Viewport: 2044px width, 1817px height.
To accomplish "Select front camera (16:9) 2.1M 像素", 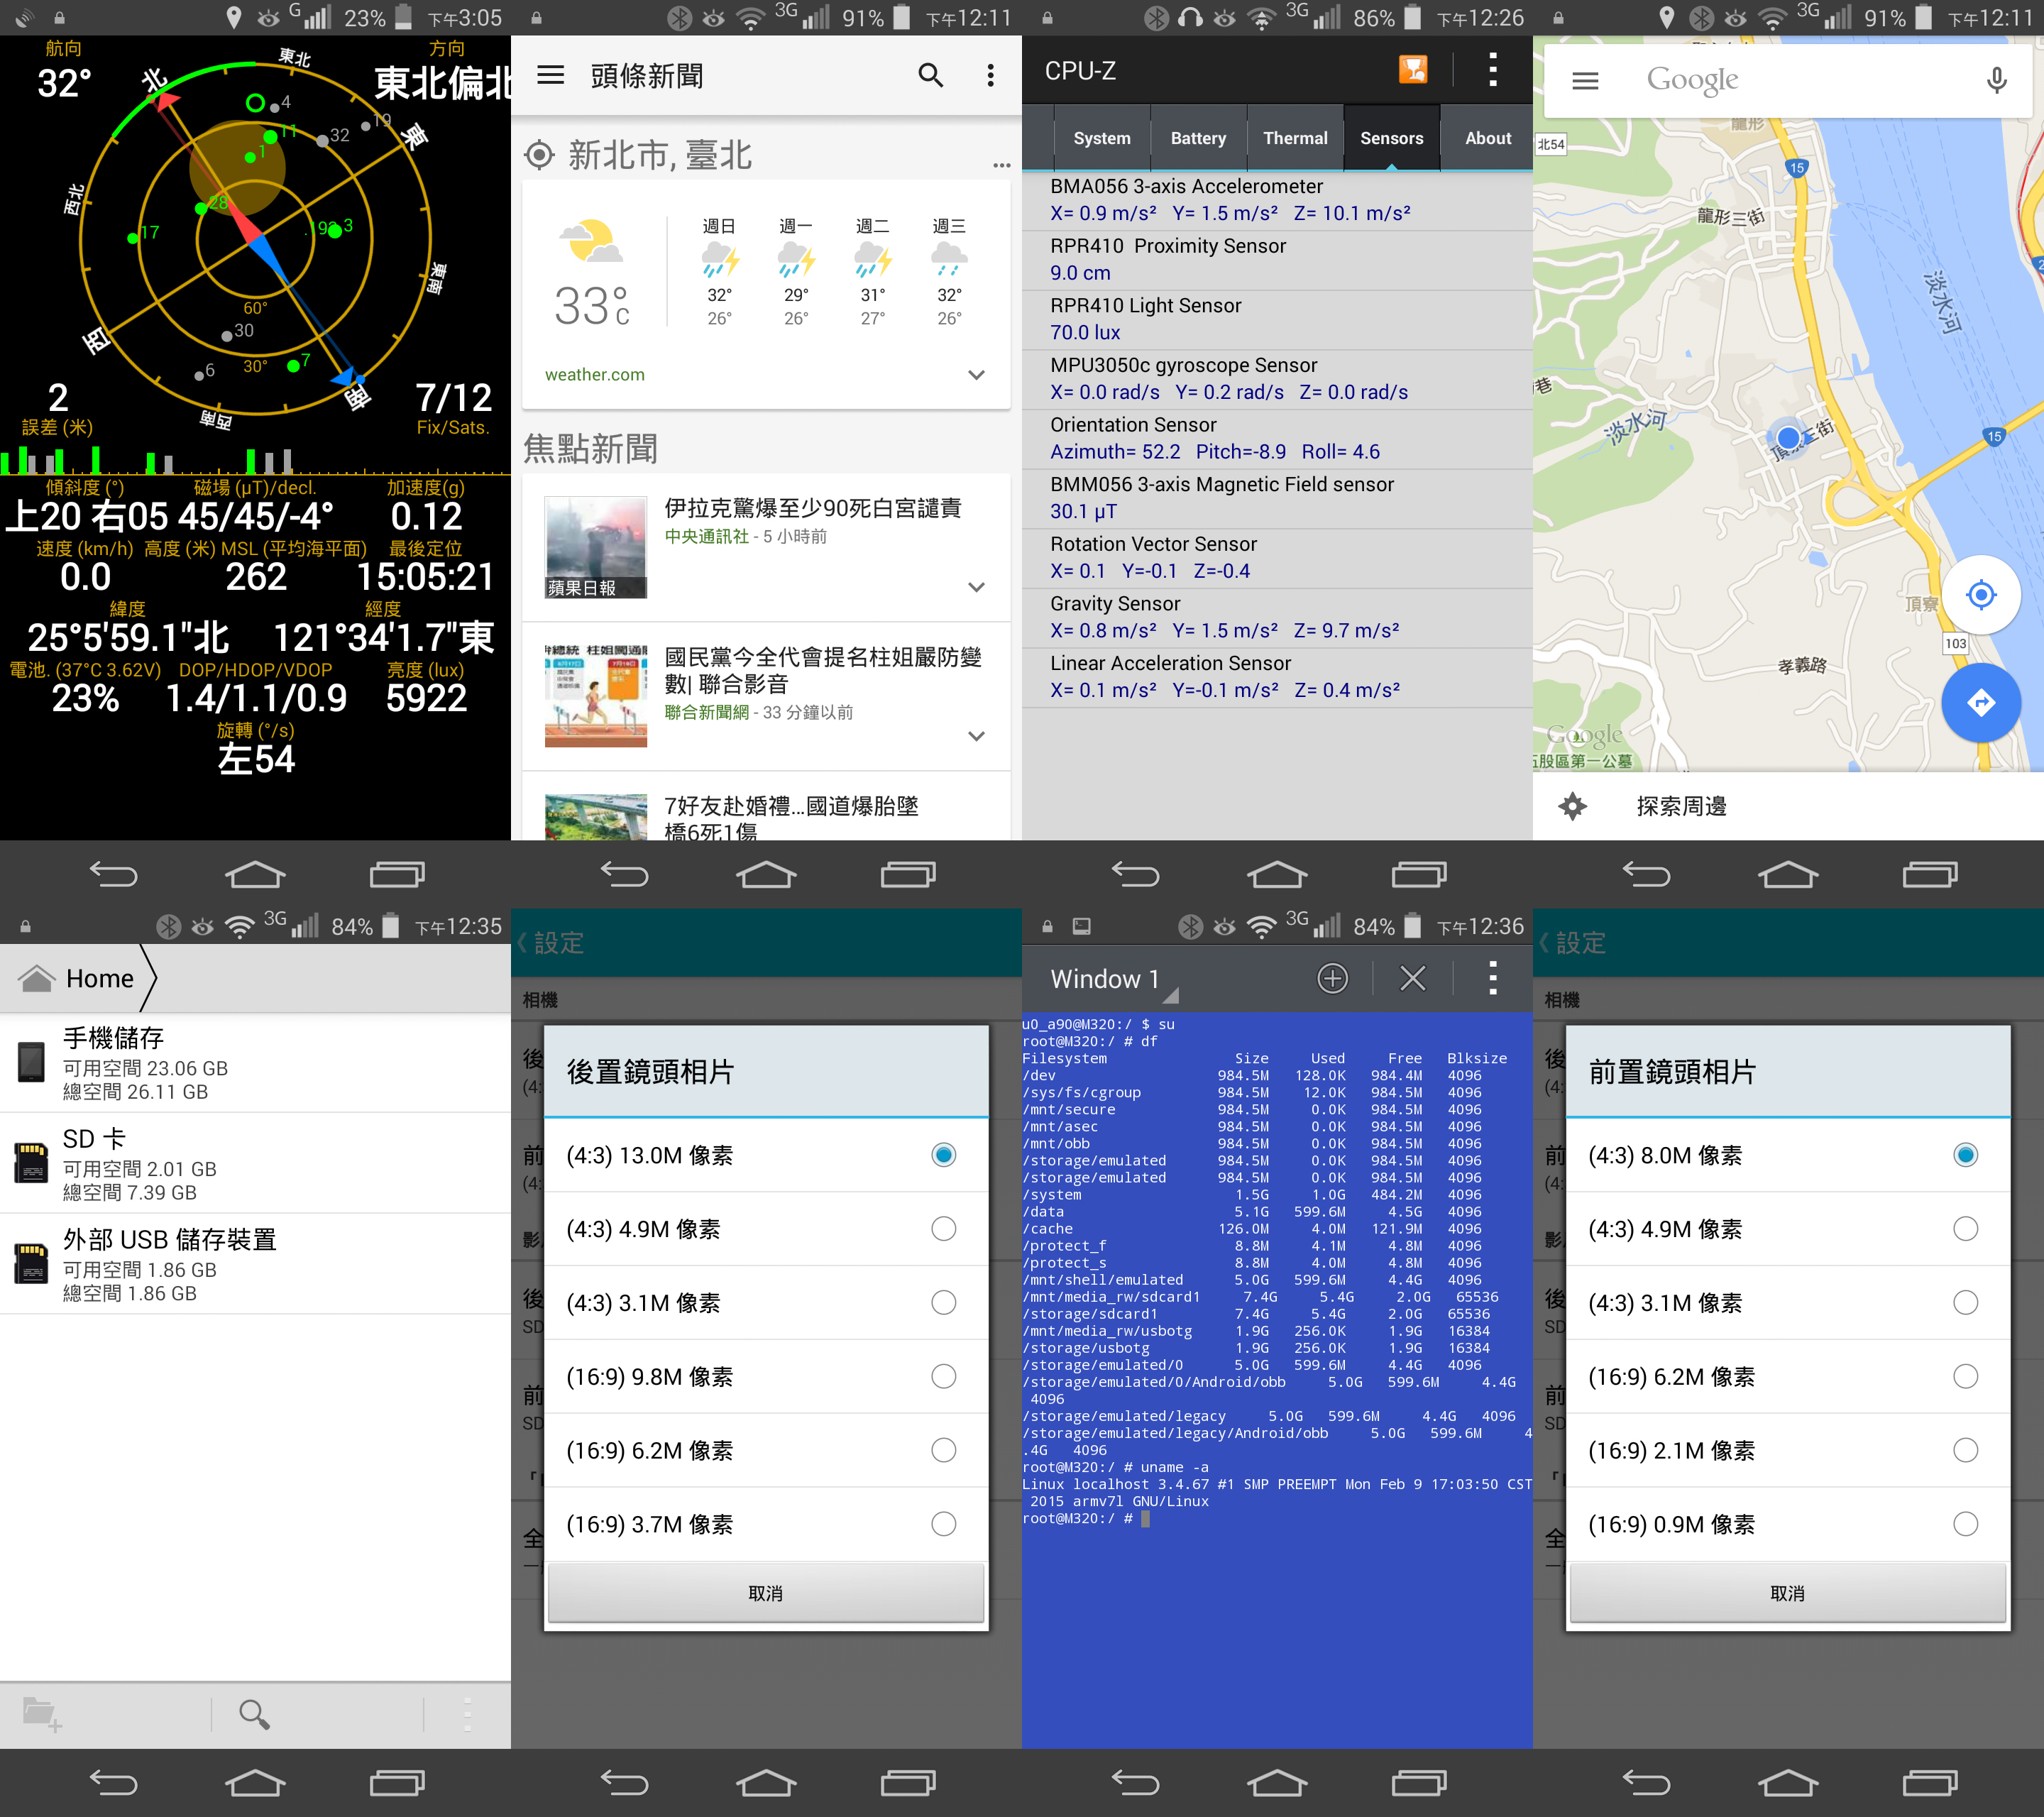I will pyautogui.click(x=1788, y=1450).
